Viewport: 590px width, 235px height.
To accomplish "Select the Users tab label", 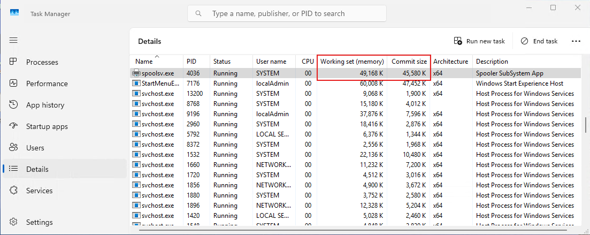I will click(x=35, y=148).
